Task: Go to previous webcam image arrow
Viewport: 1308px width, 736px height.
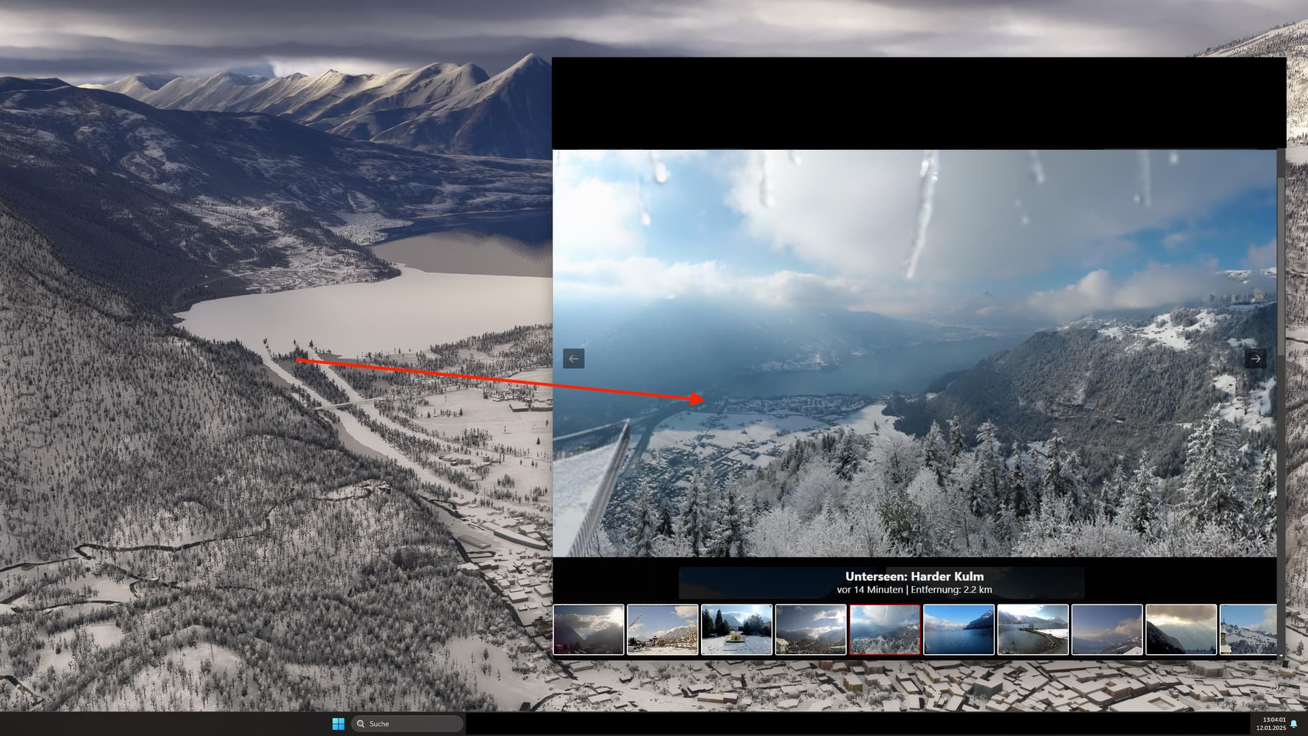Action: click(574, 358)
